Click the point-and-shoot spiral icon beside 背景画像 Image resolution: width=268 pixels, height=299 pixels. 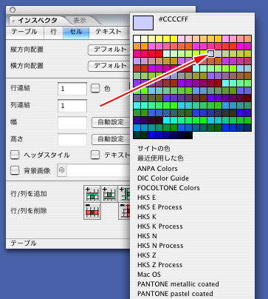62,170
